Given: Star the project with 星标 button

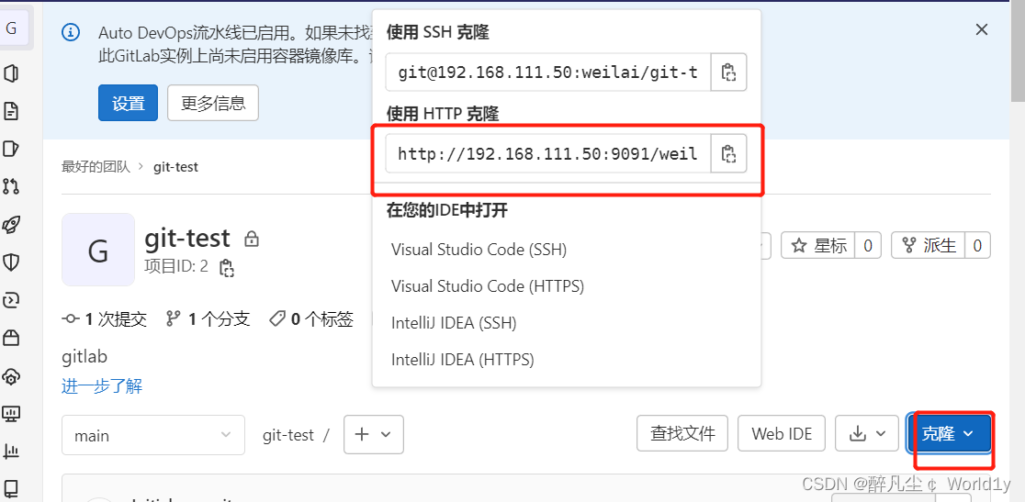Looking at the screenshot, I should coord(818,245).
